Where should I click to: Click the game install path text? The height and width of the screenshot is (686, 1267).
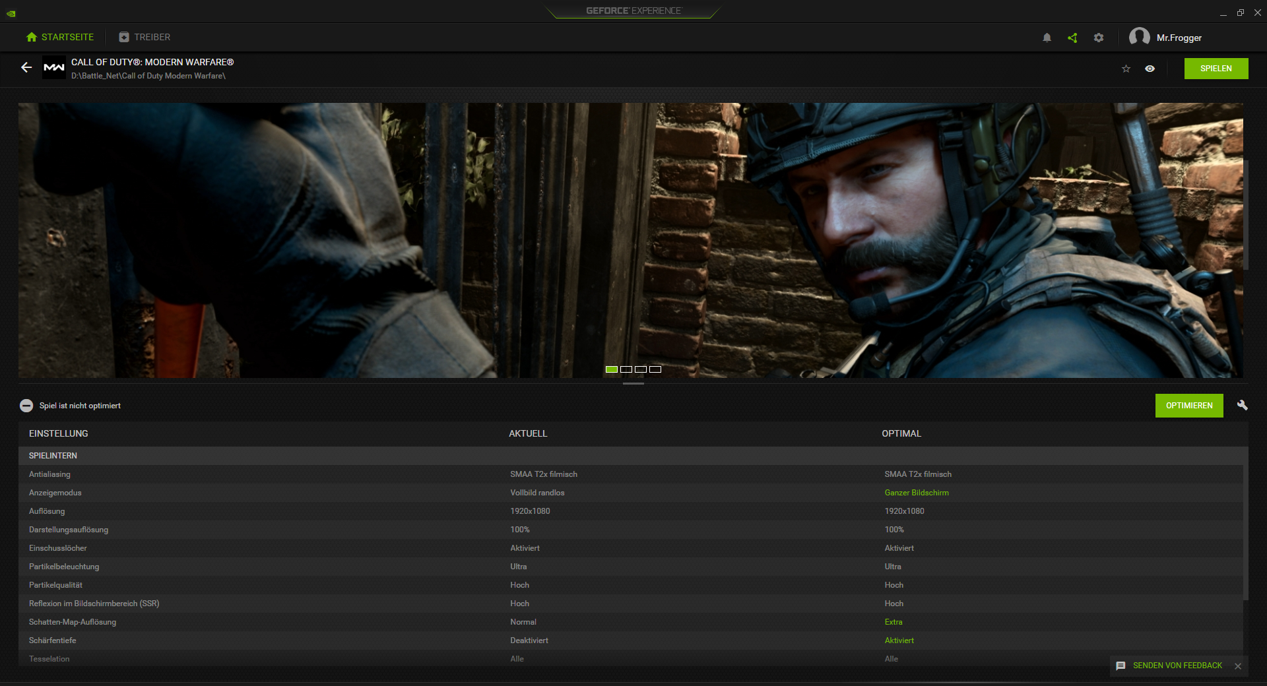coord(148,76)
